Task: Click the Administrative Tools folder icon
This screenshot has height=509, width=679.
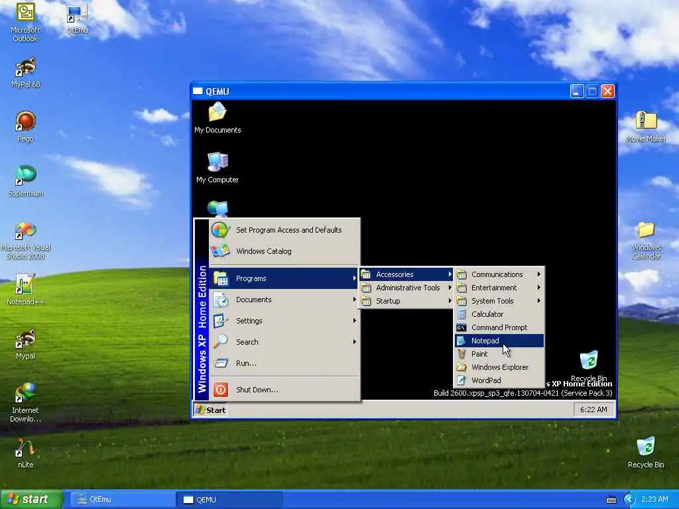Action: 366,288
